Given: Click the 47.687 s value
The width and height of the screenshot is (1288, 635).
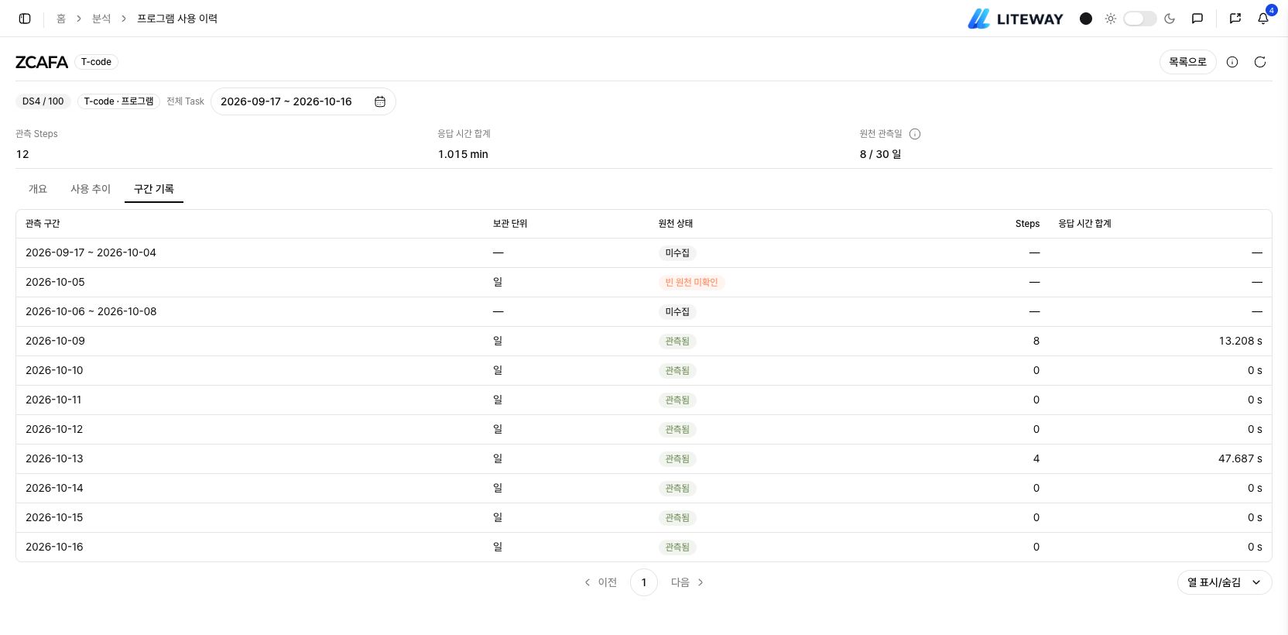Looking at the screenshot, I should 1240,459.
